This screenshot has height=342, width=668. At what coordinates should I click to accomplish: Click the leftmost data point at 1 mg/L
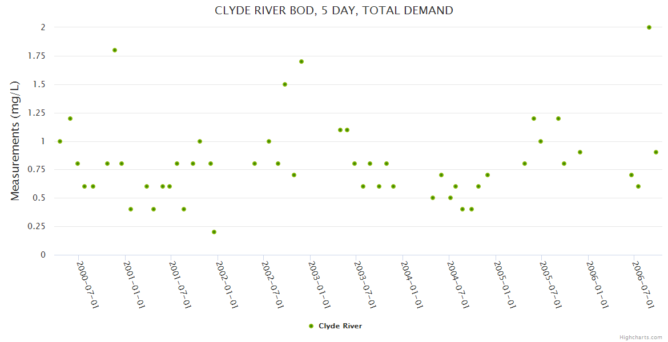pos(60,141)
